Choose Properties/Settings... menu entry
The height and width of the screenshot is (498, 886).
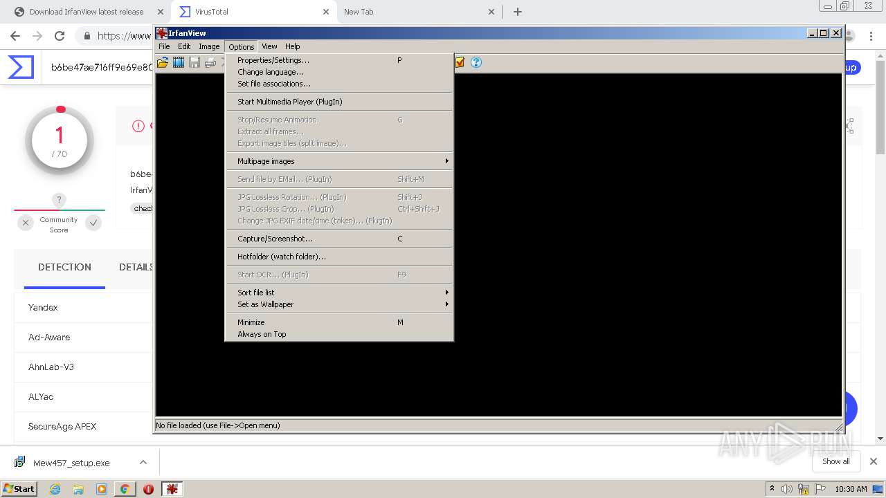point(339,60)
